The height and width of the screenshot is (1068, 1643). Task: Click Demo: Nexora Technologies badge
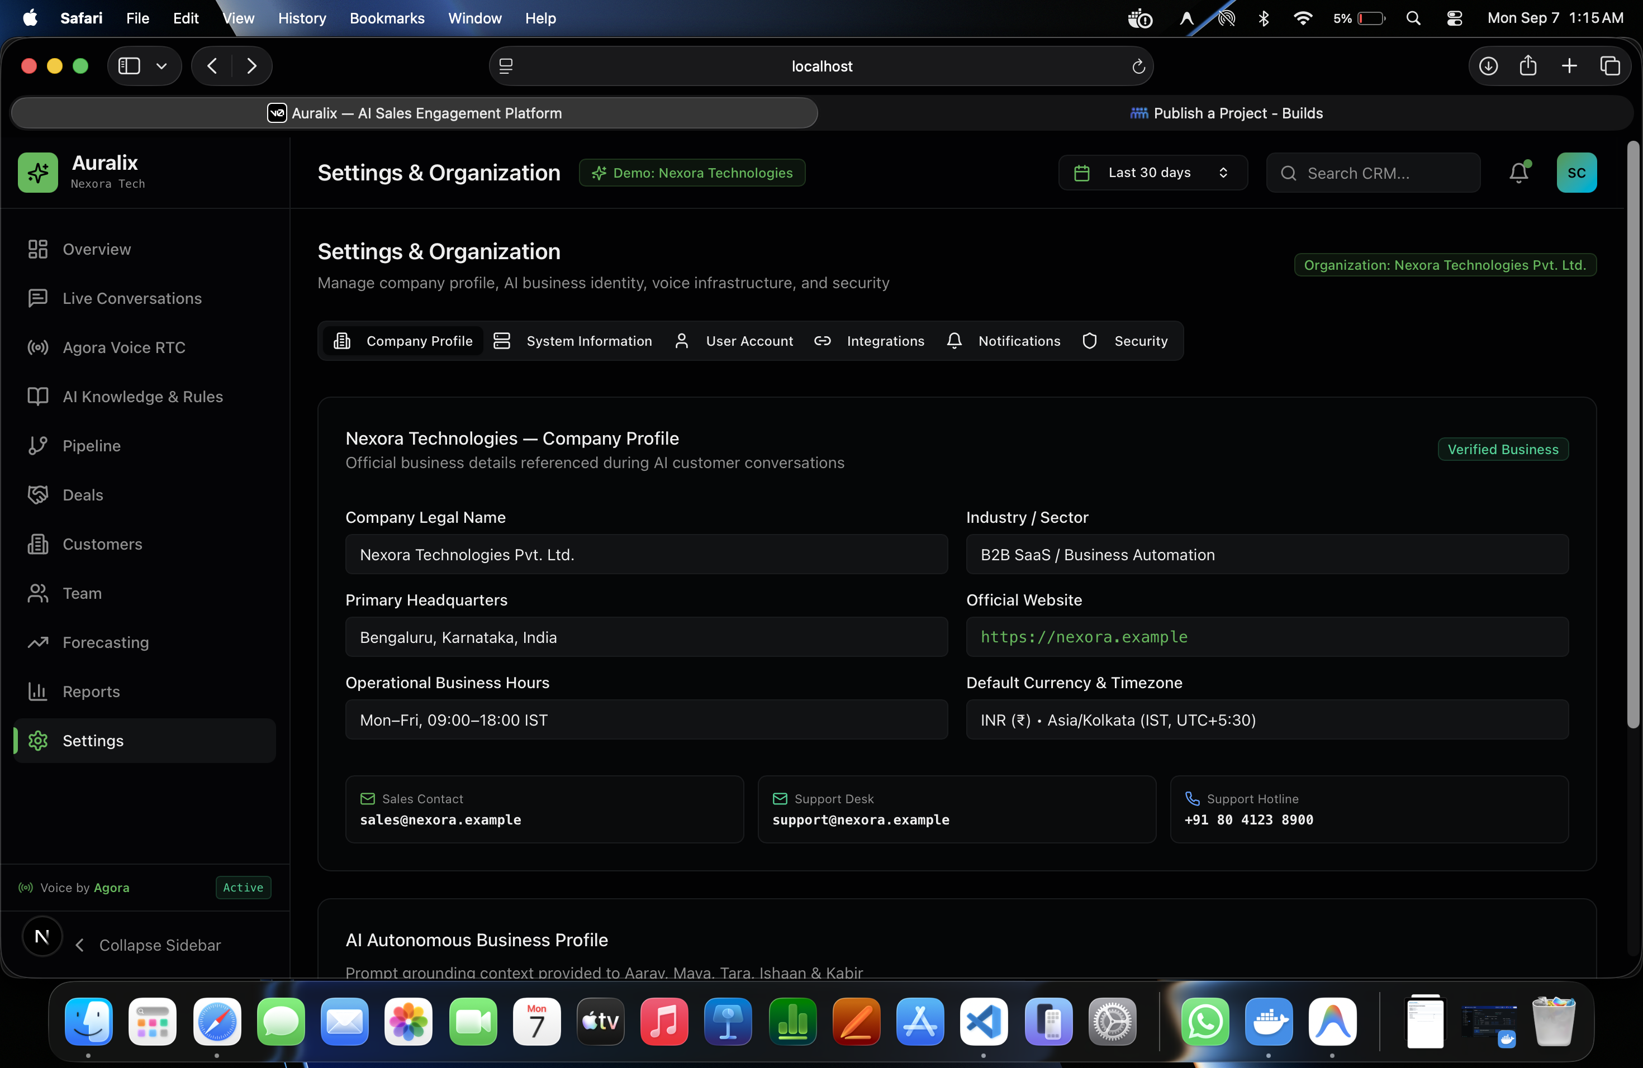point(692,173)
